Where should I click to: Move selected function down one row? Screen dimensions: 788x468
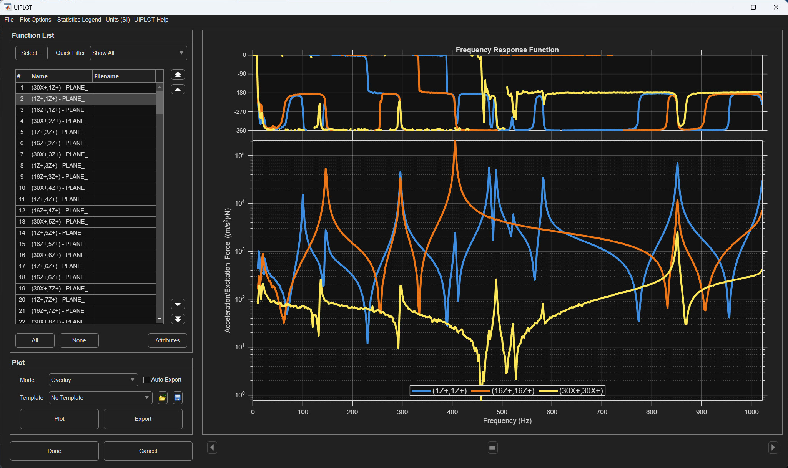(178, 304)
